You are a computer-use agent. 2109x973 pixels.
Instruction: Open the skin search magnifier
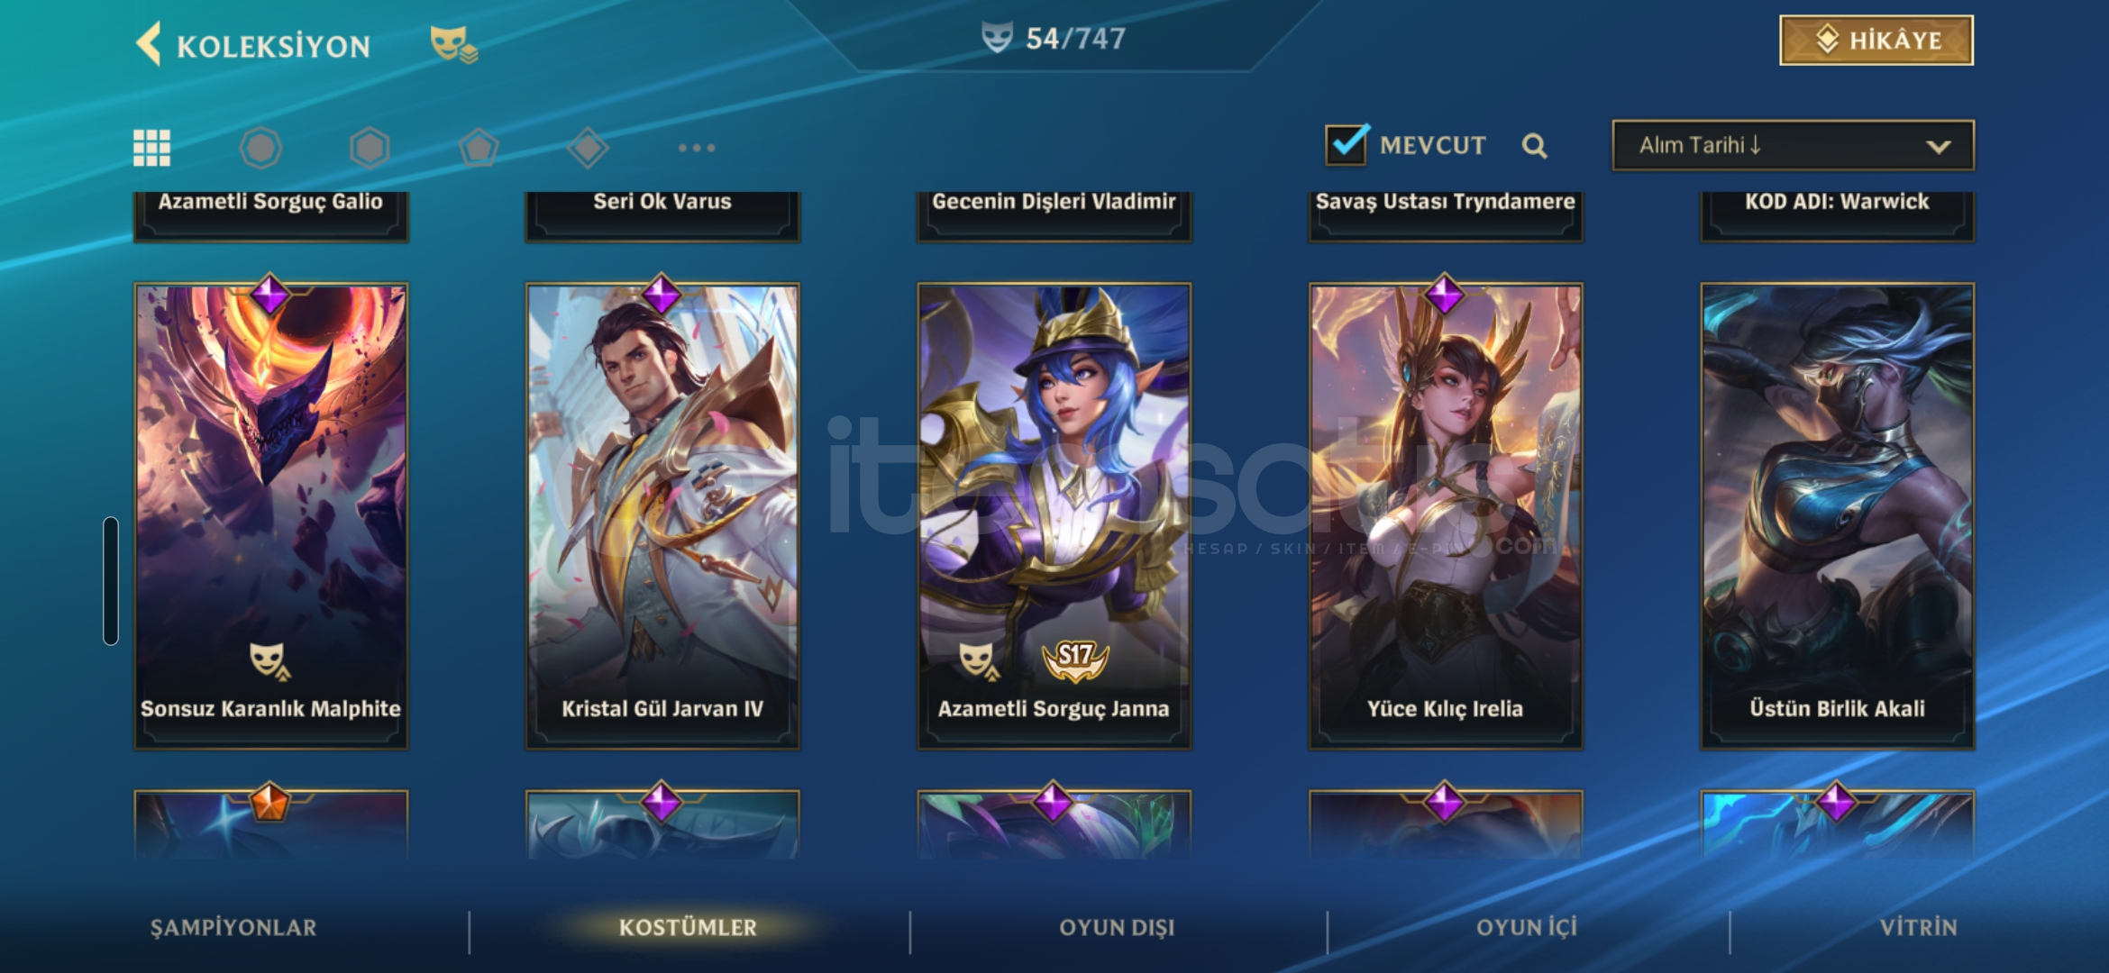1535,146
